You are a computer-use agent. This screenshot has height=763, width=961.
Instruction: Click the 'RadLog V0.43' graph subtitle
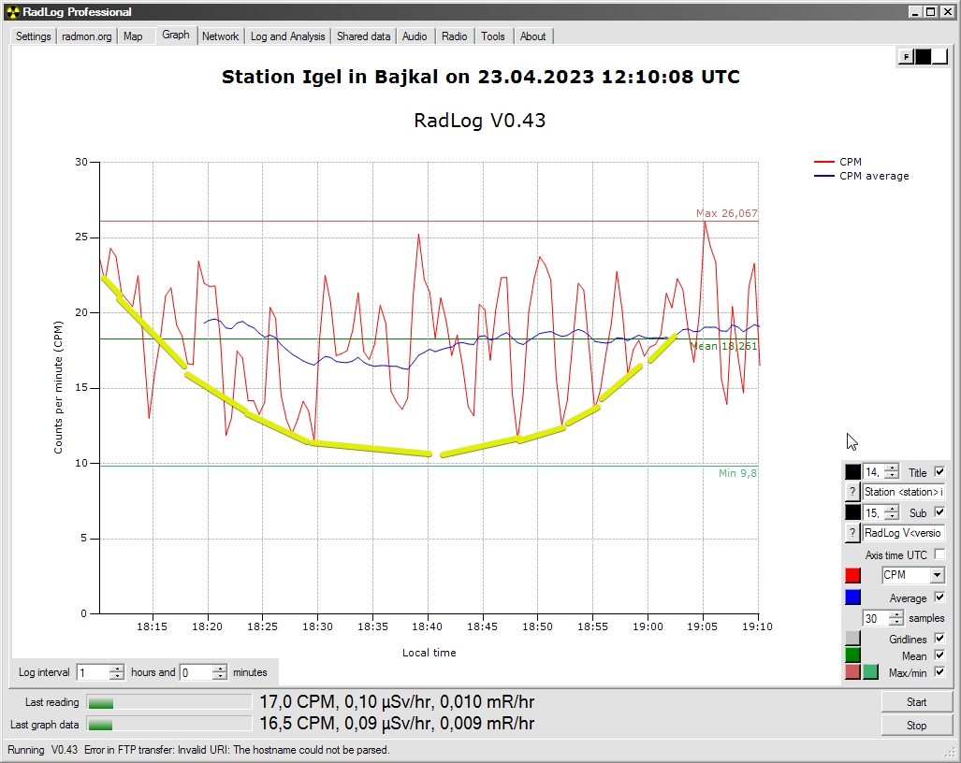click(x=480, y=120)
